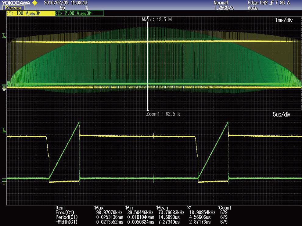Screen dimensions: 302x226
Task: Click the ground reference marker on main window
Action: (4, 88)
